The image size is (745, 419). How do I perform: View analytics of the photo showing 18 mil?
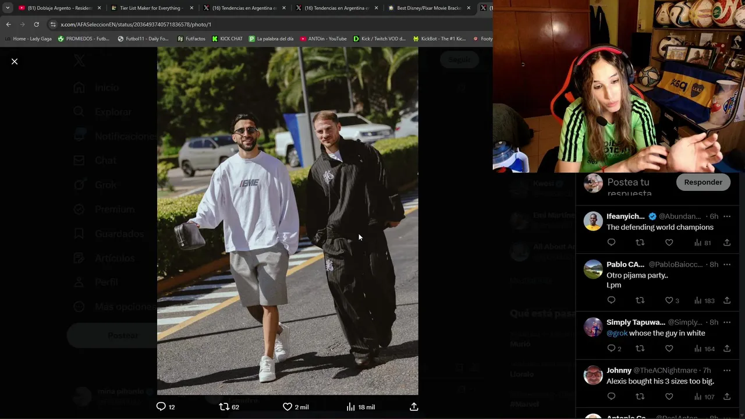click(361, 407)
